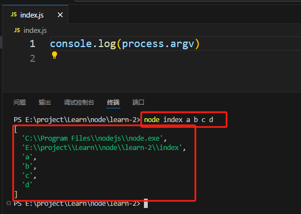Screen dimensions: 301x214
Task: Click the JS file icon in the index.js tab
Action: coord(14,14)
